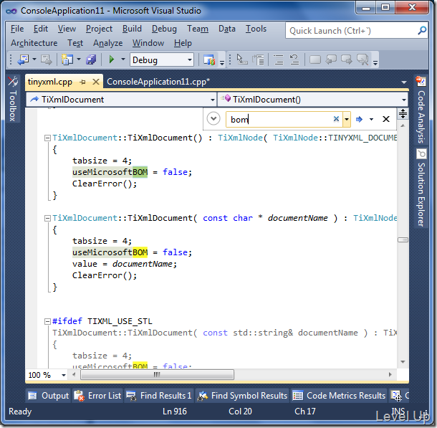Click the editor split window handle icon
The width and height of the screenshot is (437, 428).
point(403,113)
